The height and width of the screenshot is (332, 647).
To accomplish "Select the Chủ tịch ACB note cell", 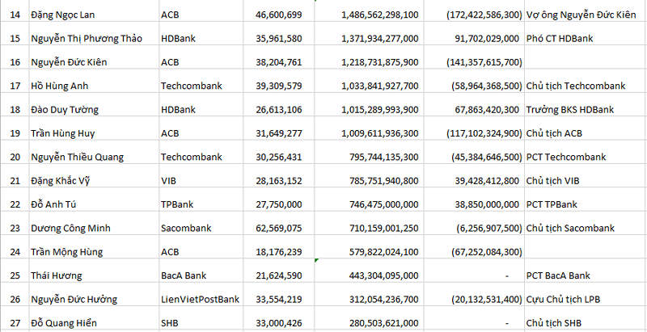I will 585,133.
